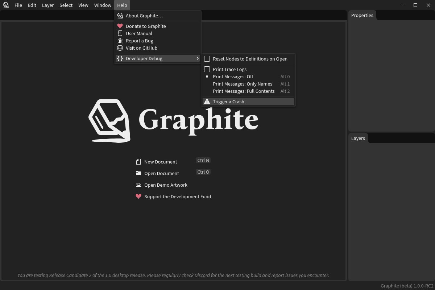The image size is (435, 290).
Task: Click the New Document page icon
Action: [x=138, y=162]
